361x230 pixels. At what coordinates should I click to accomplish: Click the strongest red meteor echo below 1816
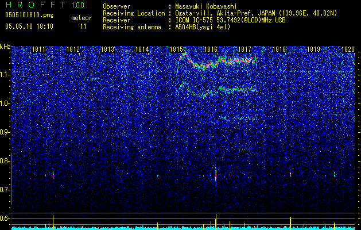coord(216,174)
